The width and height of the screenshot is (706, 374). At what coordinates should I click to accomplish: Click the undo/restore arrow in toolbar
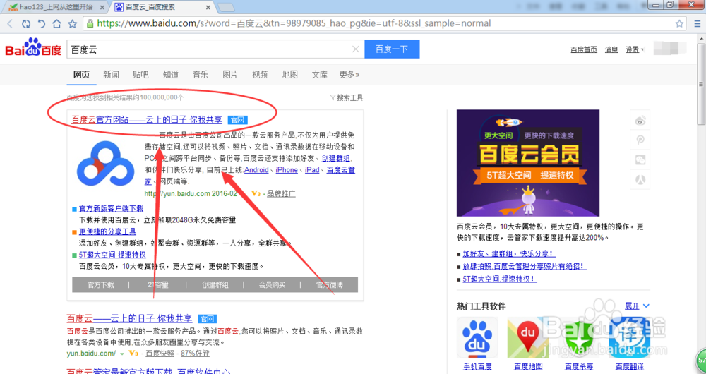coord(42,24)
